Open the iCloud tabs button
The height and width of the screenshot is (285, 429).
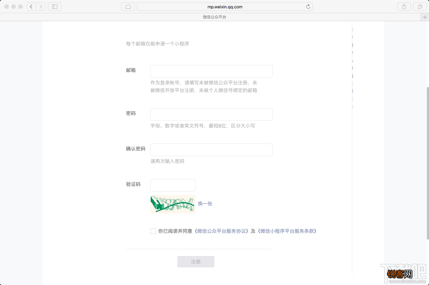point(128,7)
